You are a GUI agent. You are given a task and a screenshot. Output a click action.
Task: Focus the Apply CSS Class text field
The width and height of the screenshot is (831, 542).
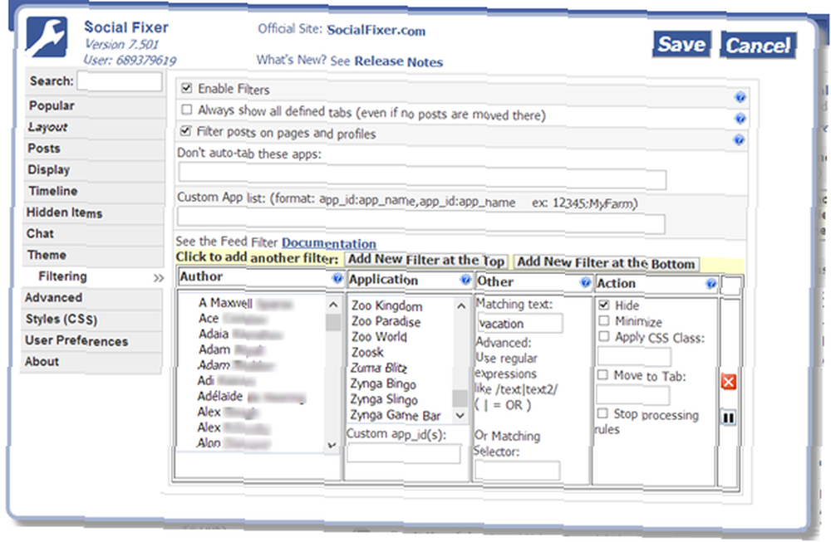click(634, 357)
